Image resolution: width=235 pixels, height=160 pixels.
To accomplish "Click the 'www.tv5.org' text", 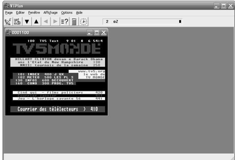I will 92,72.
